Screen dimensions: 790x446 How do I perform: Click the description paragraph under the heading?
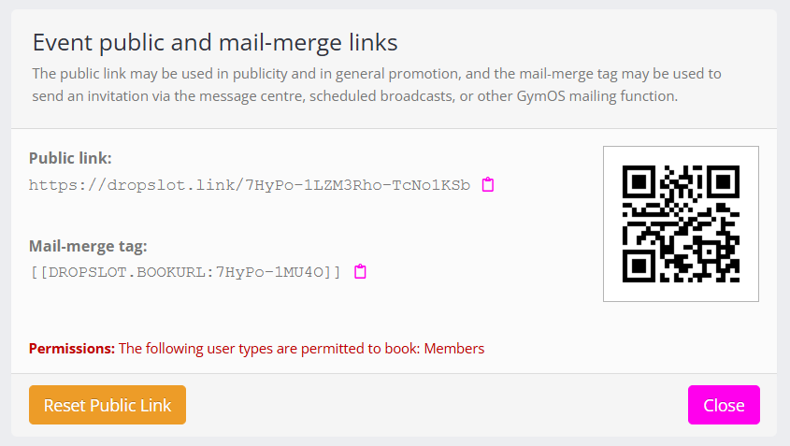coord(374,84)
